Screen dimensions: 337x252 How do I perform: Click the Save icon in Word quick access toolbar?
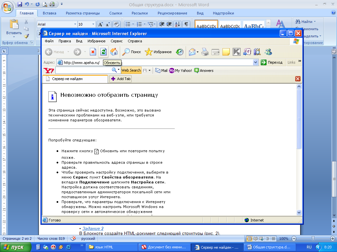click(x=19, y=4)
